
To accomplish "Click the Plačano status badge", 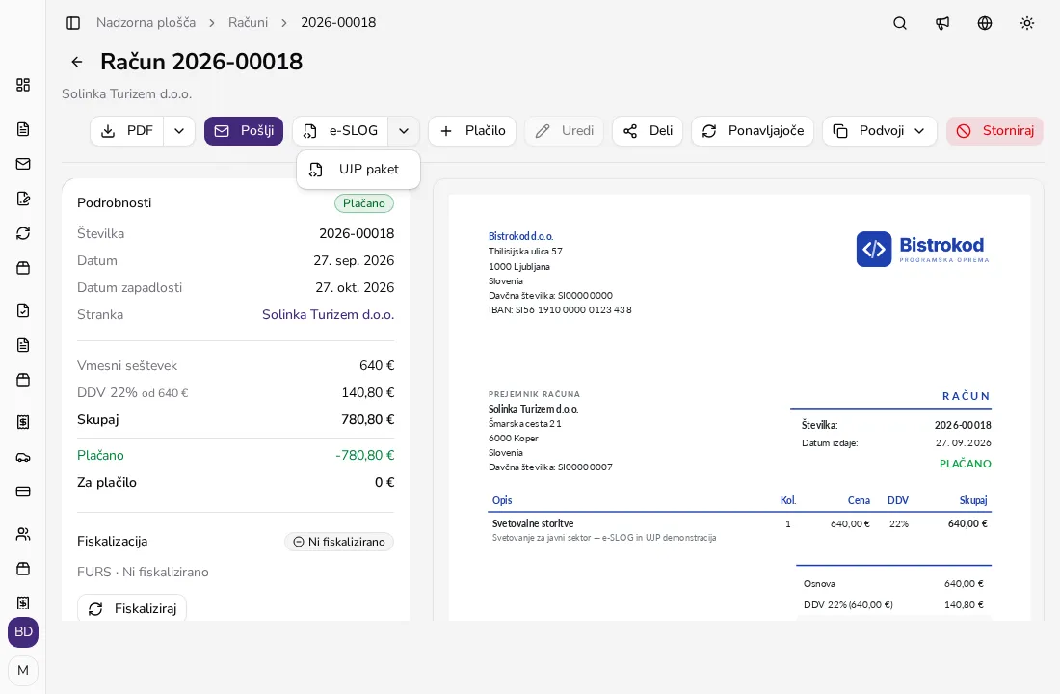I will point(363,203).
